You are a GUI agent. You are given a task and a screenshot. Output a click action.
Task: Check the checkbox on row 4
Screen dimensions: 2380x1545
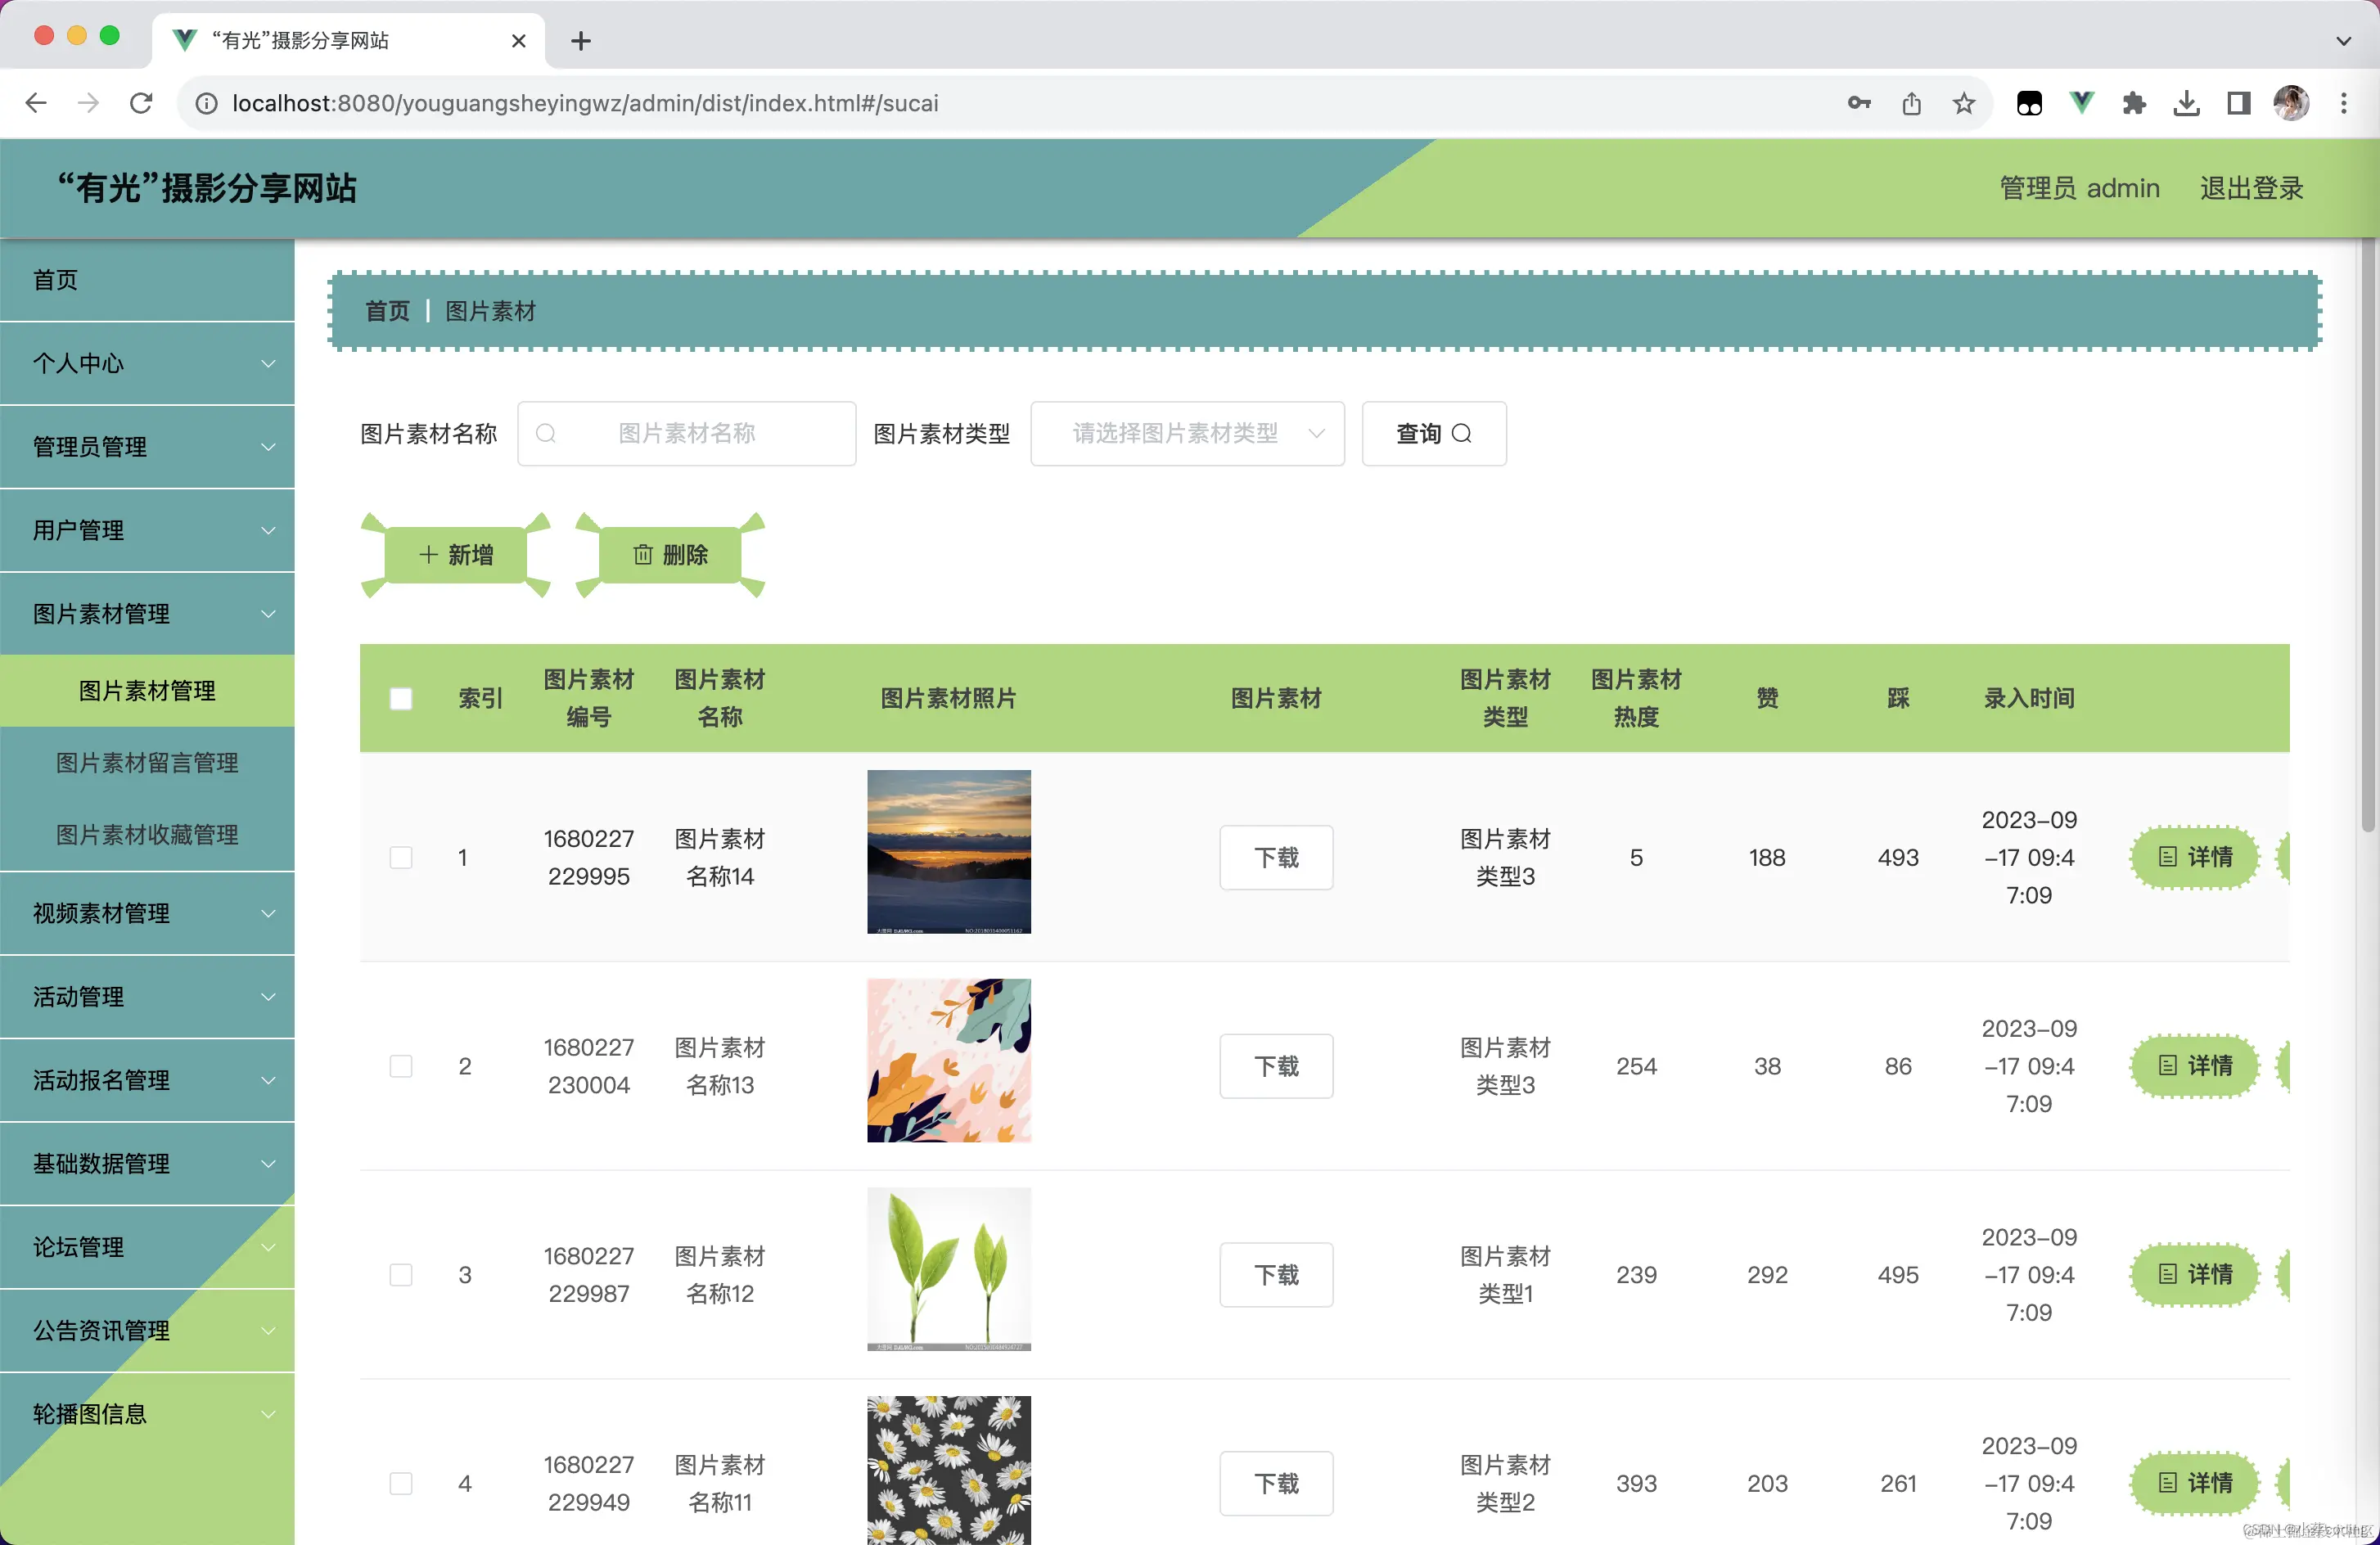[x=401, y=1484]
